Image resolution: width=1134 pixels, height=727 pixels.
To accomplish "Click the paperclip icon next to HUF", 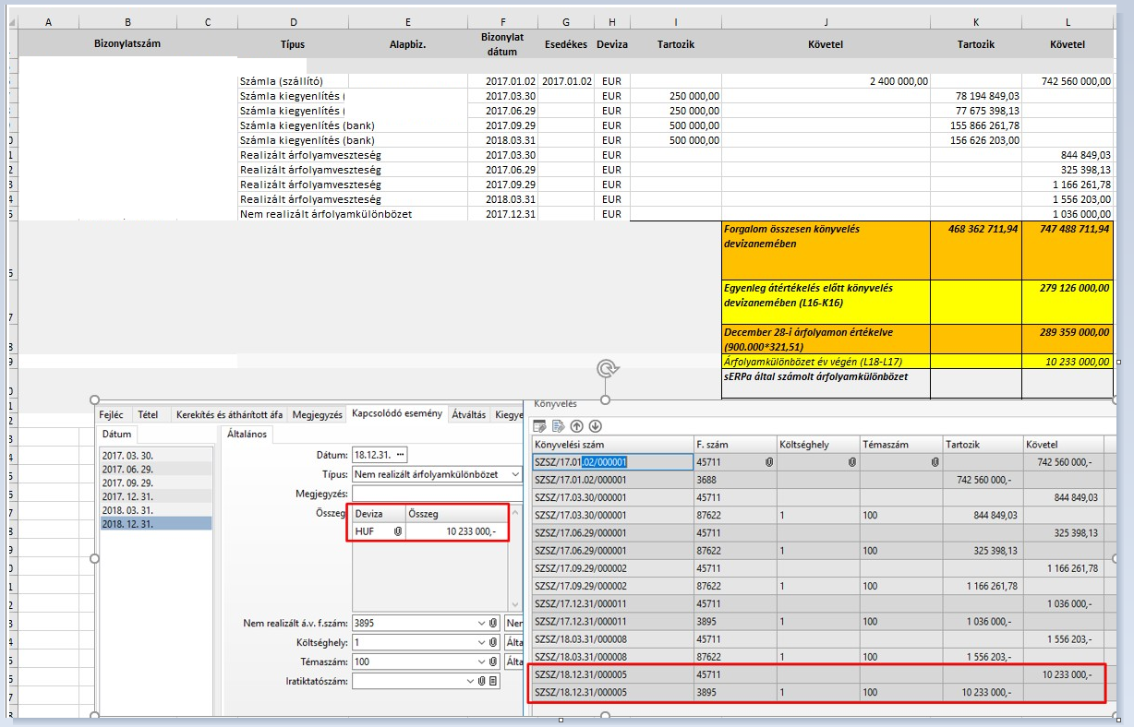I will (x=398, y=531).
